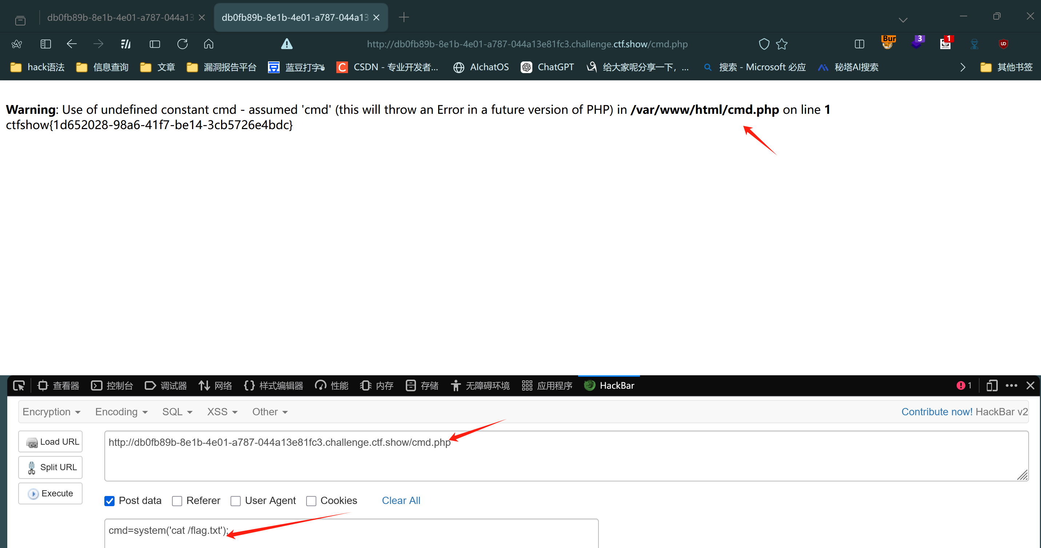Toggle responsive design mode icon in devtools
1041x548 pixels.
click(x=992, y=385)
